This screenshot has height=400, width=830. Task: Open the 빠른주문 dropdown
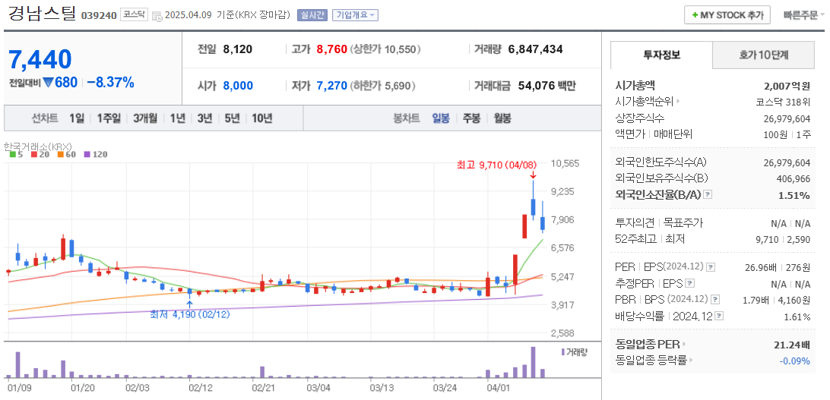click(803, 14)
